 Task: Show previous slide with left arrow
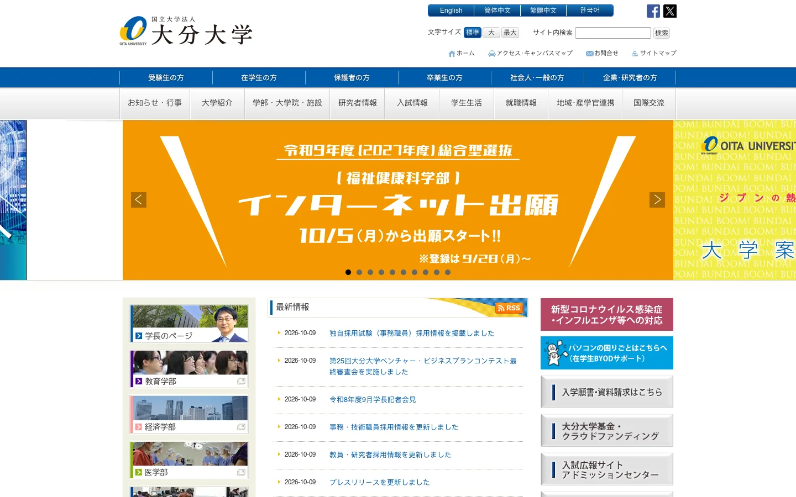point(139,200)
